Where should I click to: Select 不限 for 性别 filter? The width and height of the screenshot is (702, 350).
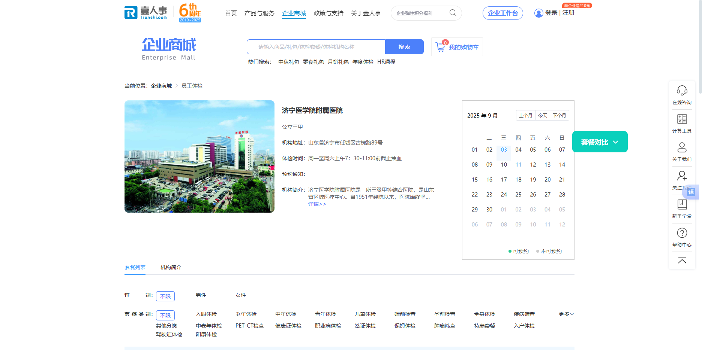point(165,296)
